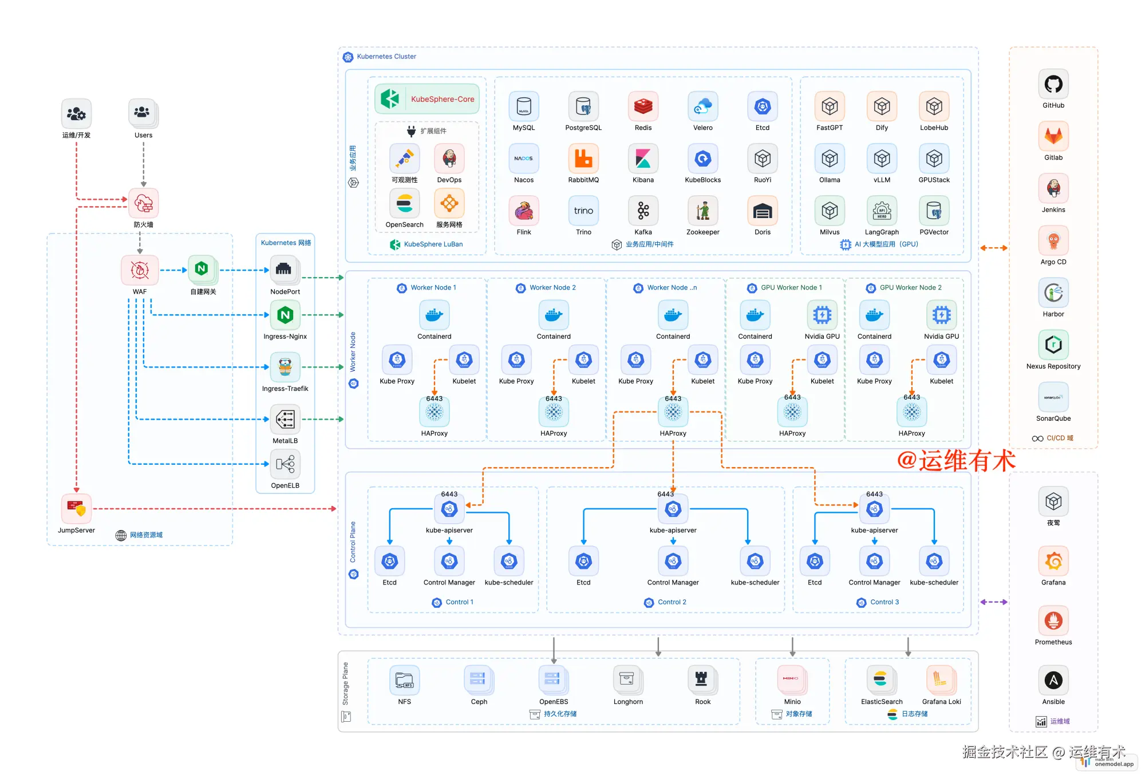Click the Argo CD icon

(1053, 240)
